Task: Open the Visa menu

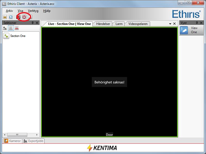Action: [x=20, y=11]
